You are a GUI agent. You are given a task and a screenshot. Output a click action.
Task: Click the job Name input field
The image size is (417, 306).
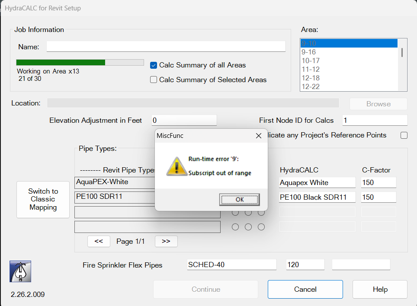166,47
